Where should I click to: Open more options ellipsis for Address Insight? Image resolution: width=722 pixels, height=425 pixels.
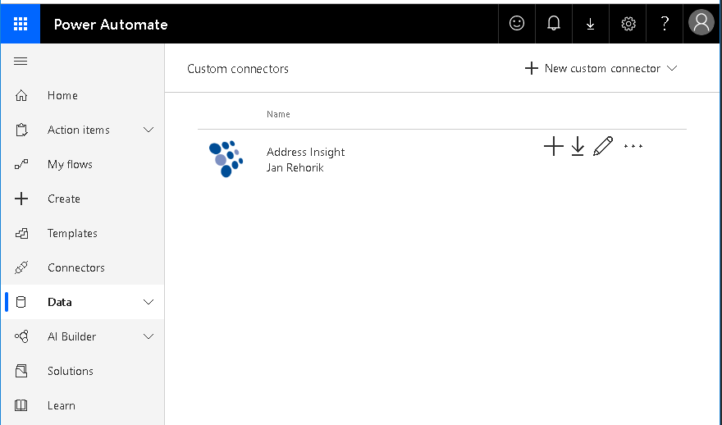(x=633, y=146)
